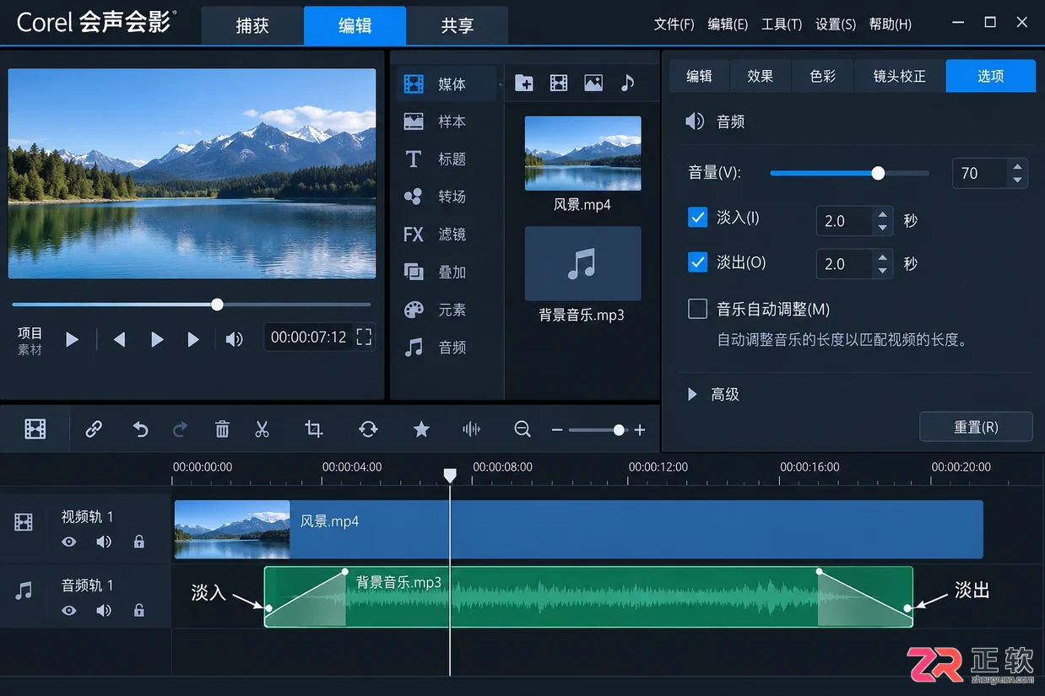Click the timeline zoom slider handle
This screenshot has width=1045, height=696.
[620, 430]
